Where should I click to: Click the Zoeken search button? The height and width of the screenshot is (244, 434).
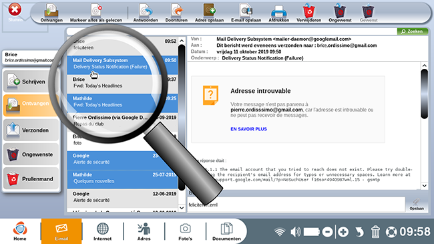412,31
